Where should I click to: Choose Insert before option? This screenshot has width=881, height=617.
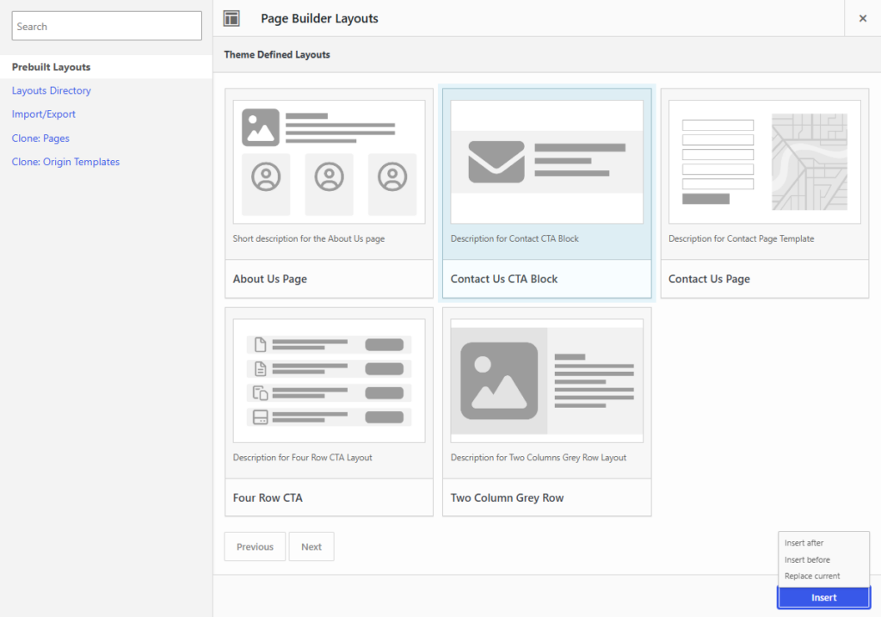click(807, 559)
